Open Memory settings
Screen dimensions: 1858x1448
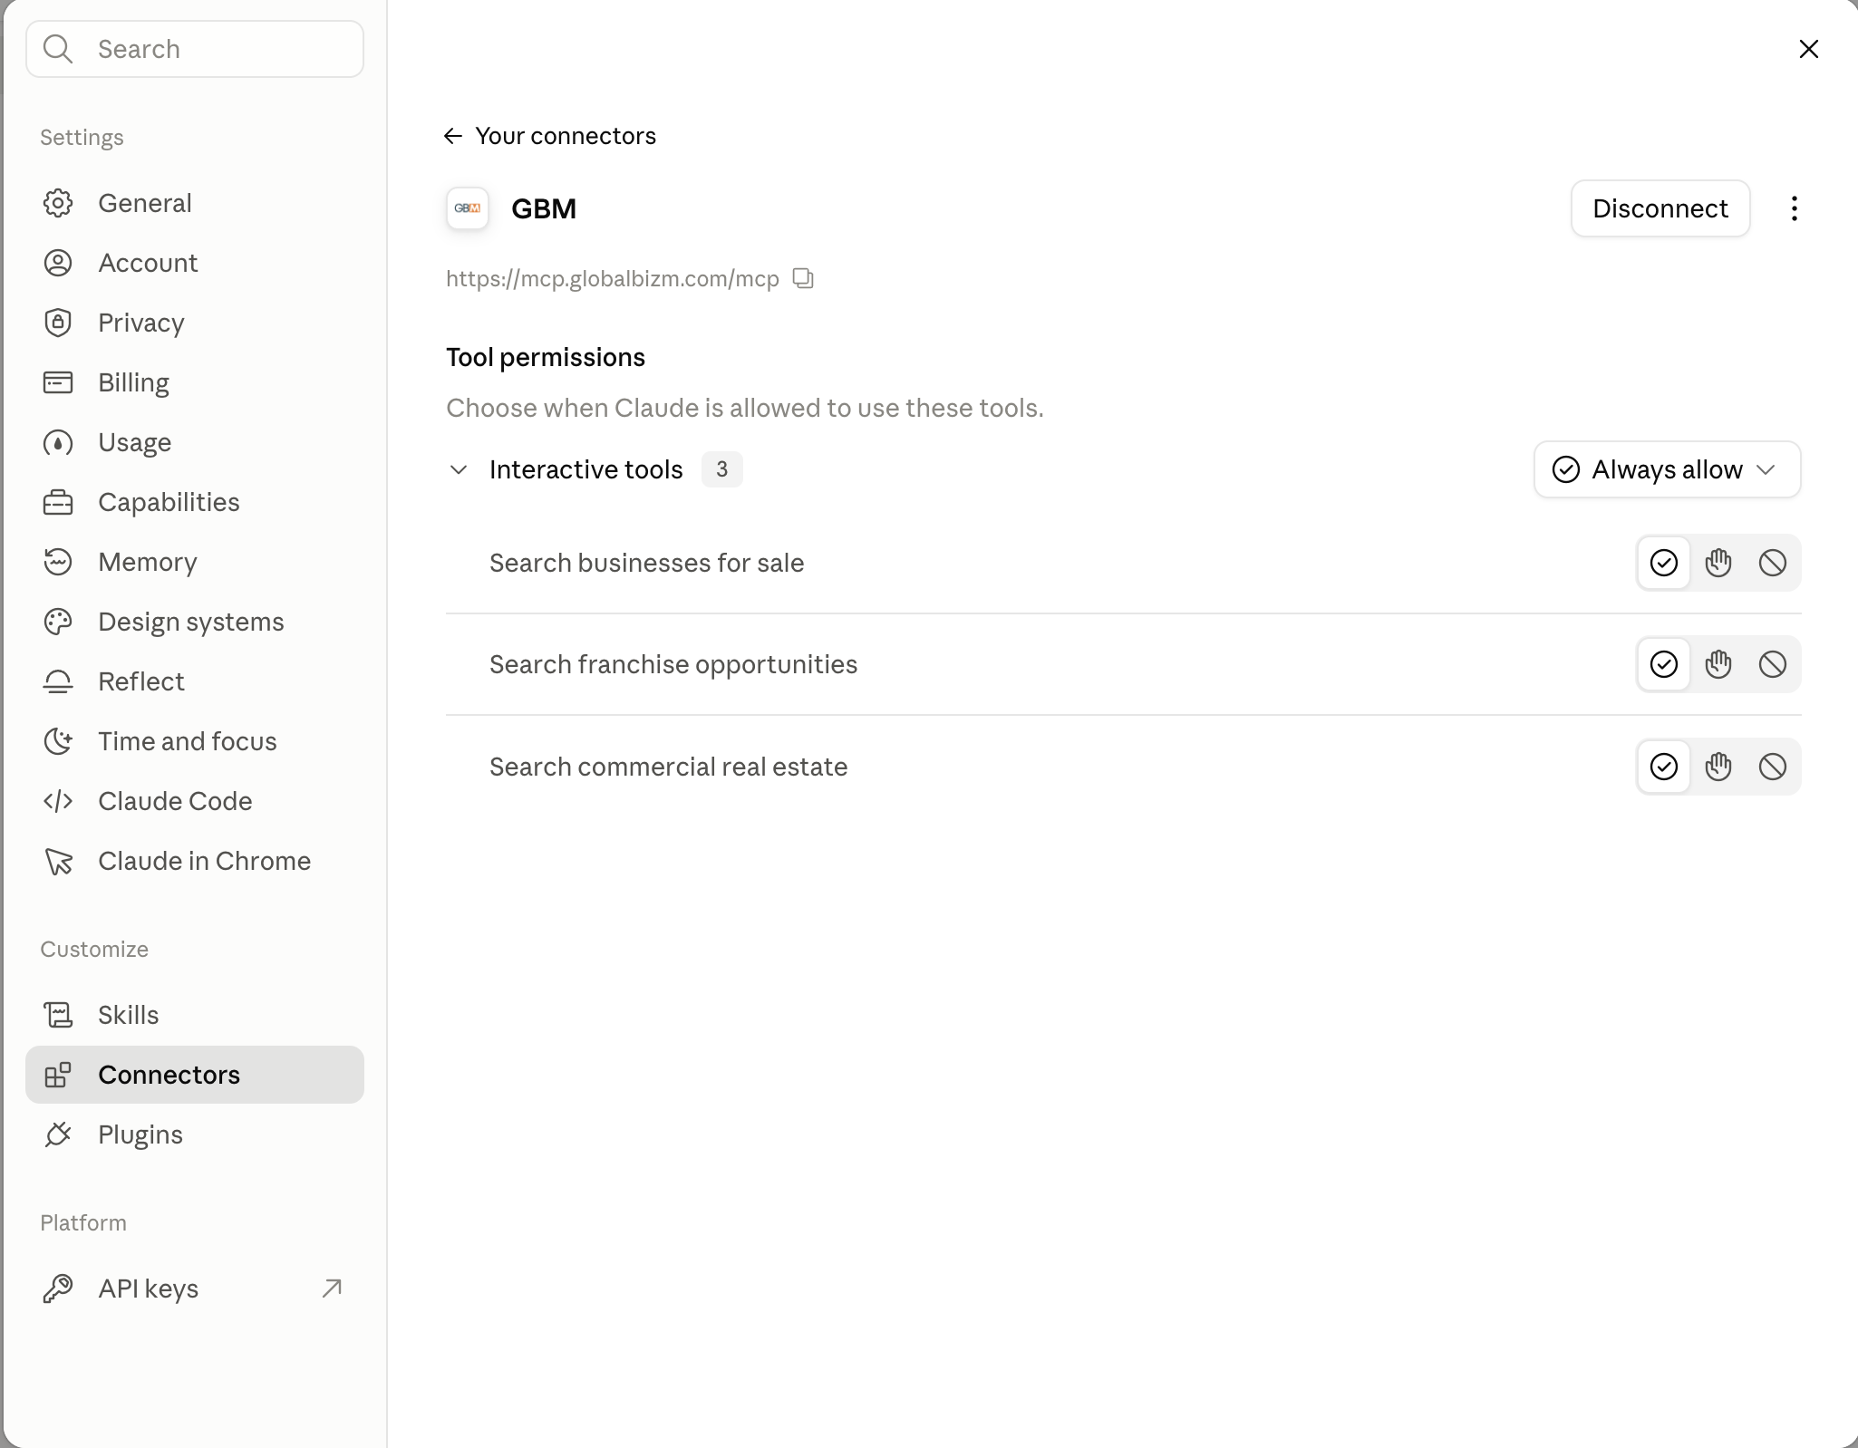click(x=195, y=562)
